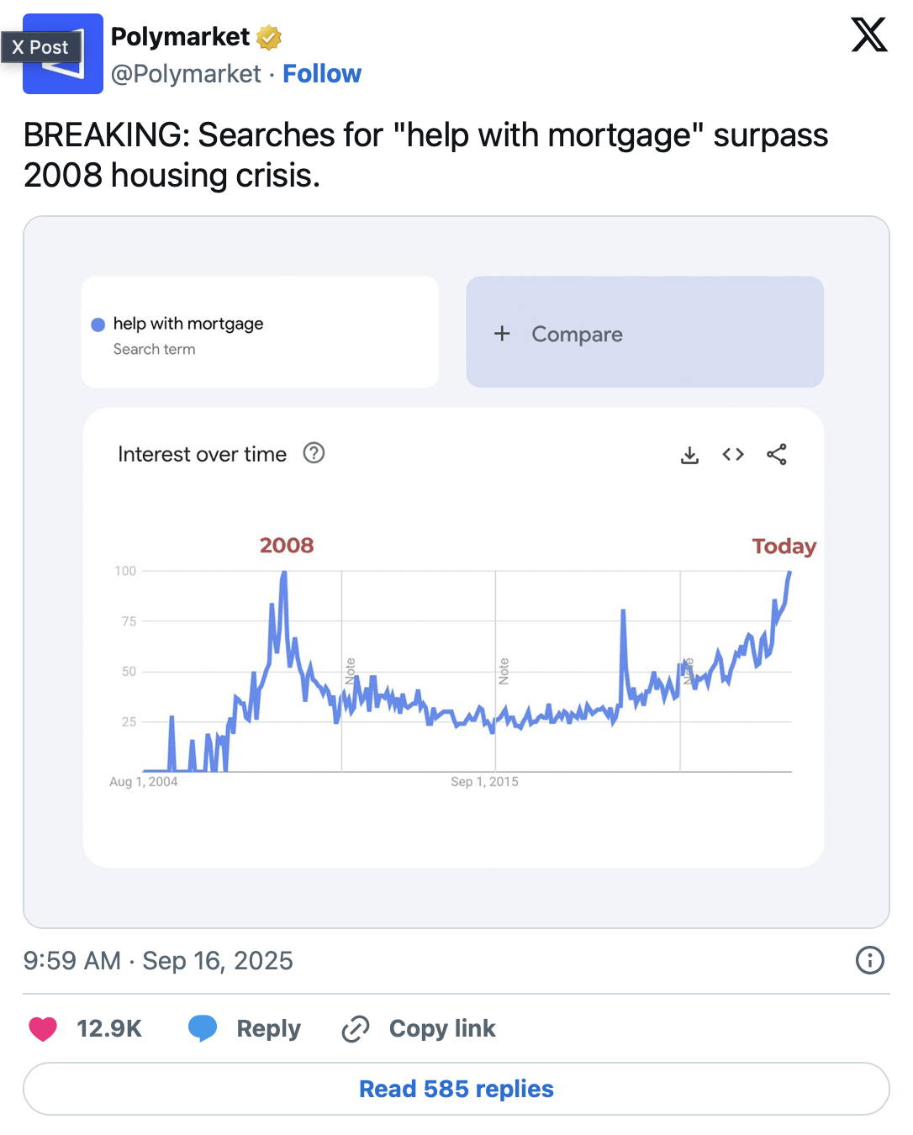Open the Polymarket display name
The width and height of the screenshot is (913, 1135).
pyautogui.click(x=180, y=37)
